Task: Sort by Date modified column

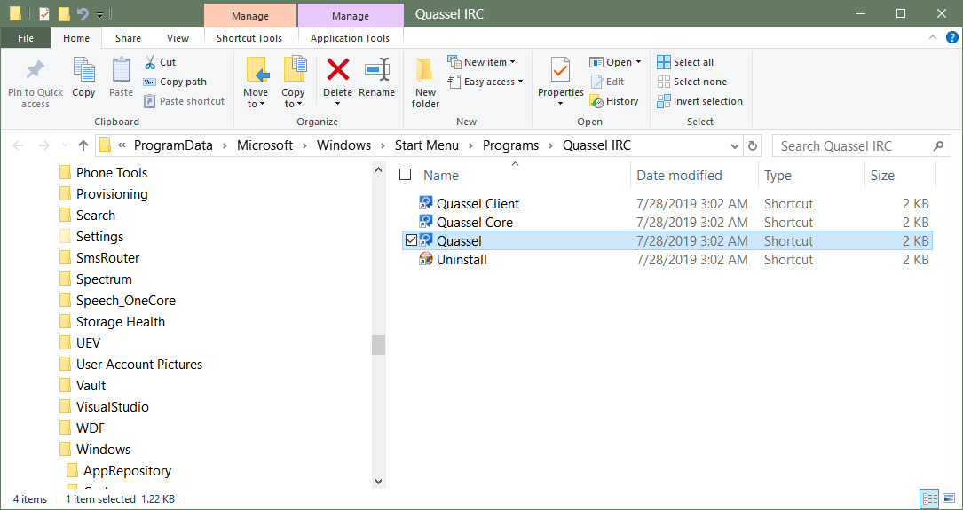Action: coord(679,175)
